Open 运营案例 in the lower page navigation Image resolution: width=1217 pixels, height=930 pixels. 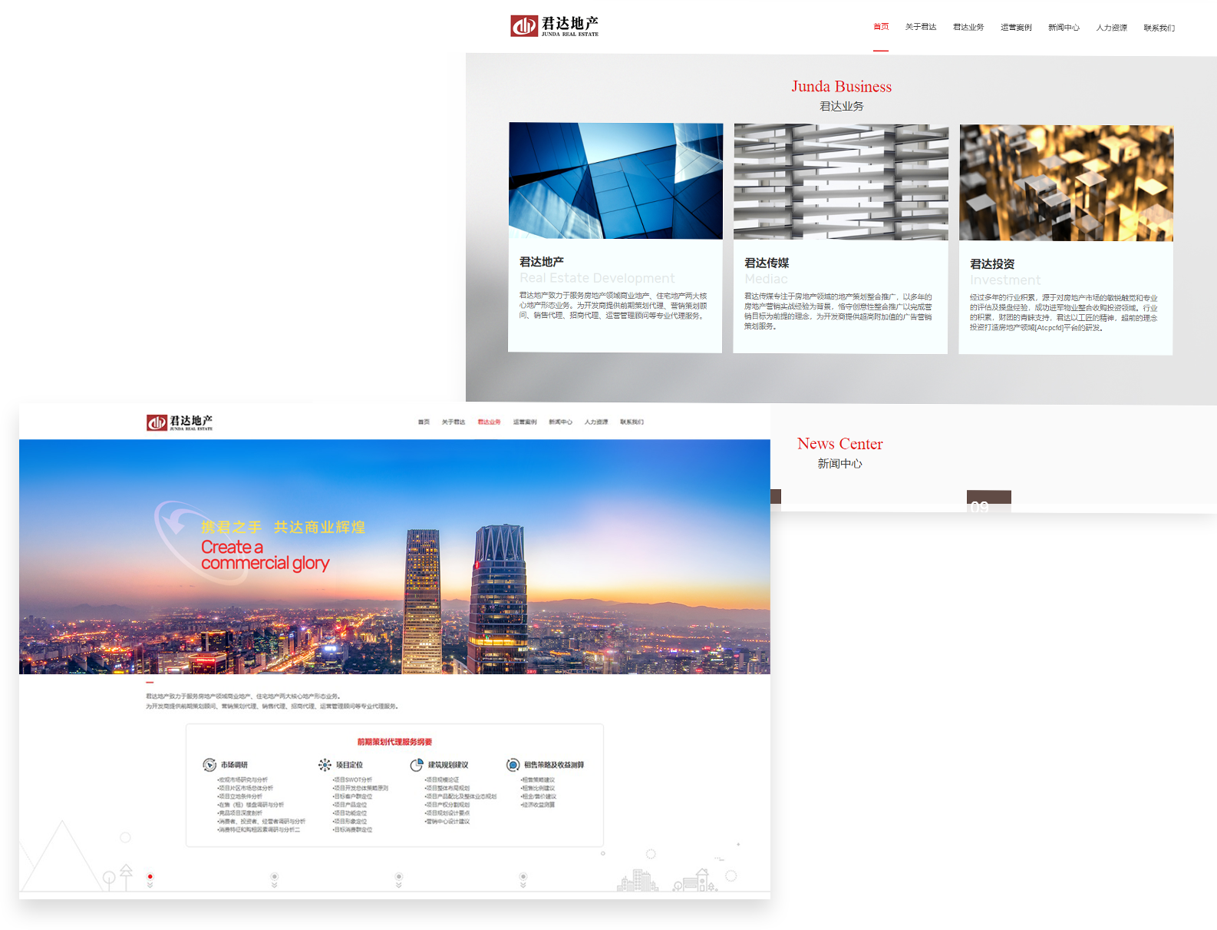(525, 422)
